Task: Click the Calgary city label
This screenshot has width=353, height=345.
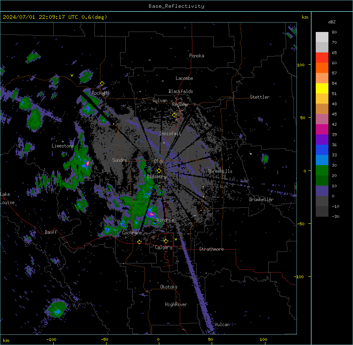Action: pyautogui.click(x=163, y=247)
